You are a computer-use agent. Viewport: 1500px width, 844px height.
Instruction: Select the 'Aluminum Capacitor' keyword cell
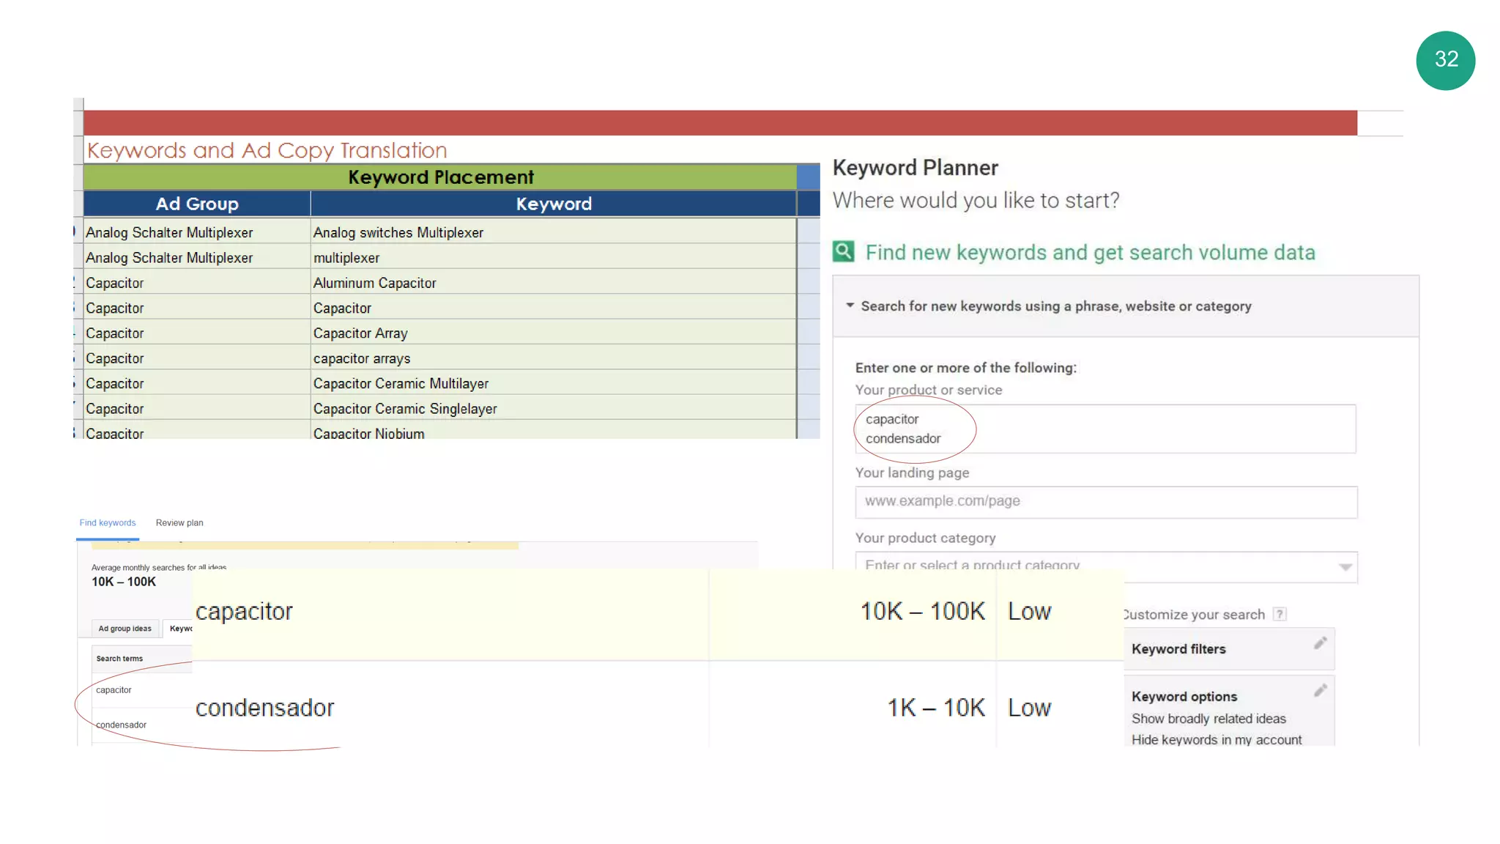374,283
